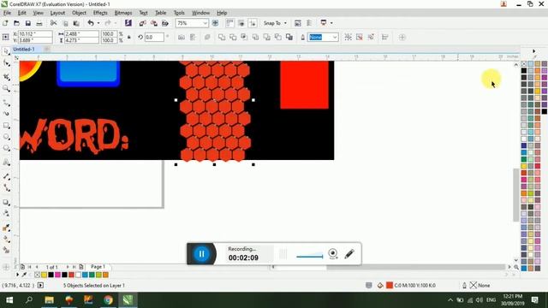548x308 pixels.
Task: Expand the document palette arrow
Action: (x=17, y=275)
